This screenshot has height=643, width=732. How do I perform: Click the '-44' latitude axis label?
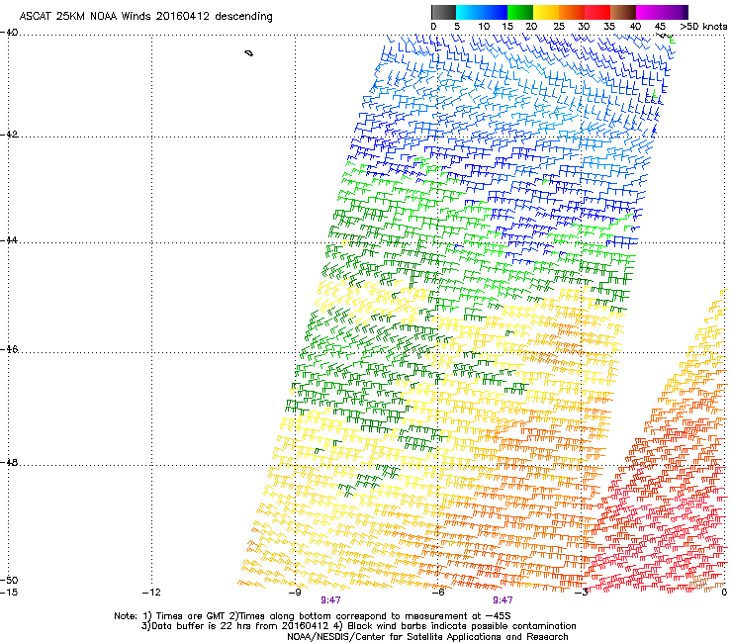pyautogui.click(x=9, y=240)
